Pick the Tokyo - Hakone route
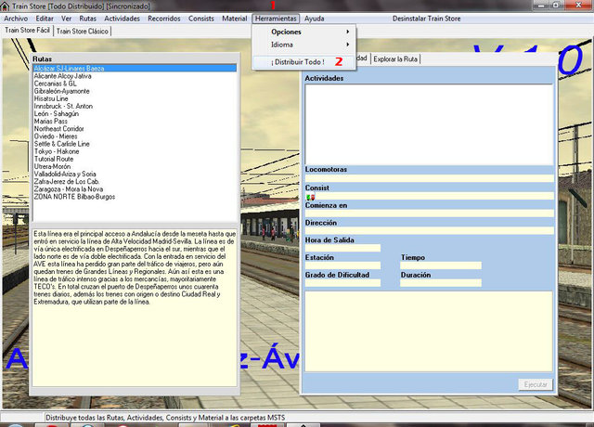Viewport: 594px width, 427px height. point(58,150)
